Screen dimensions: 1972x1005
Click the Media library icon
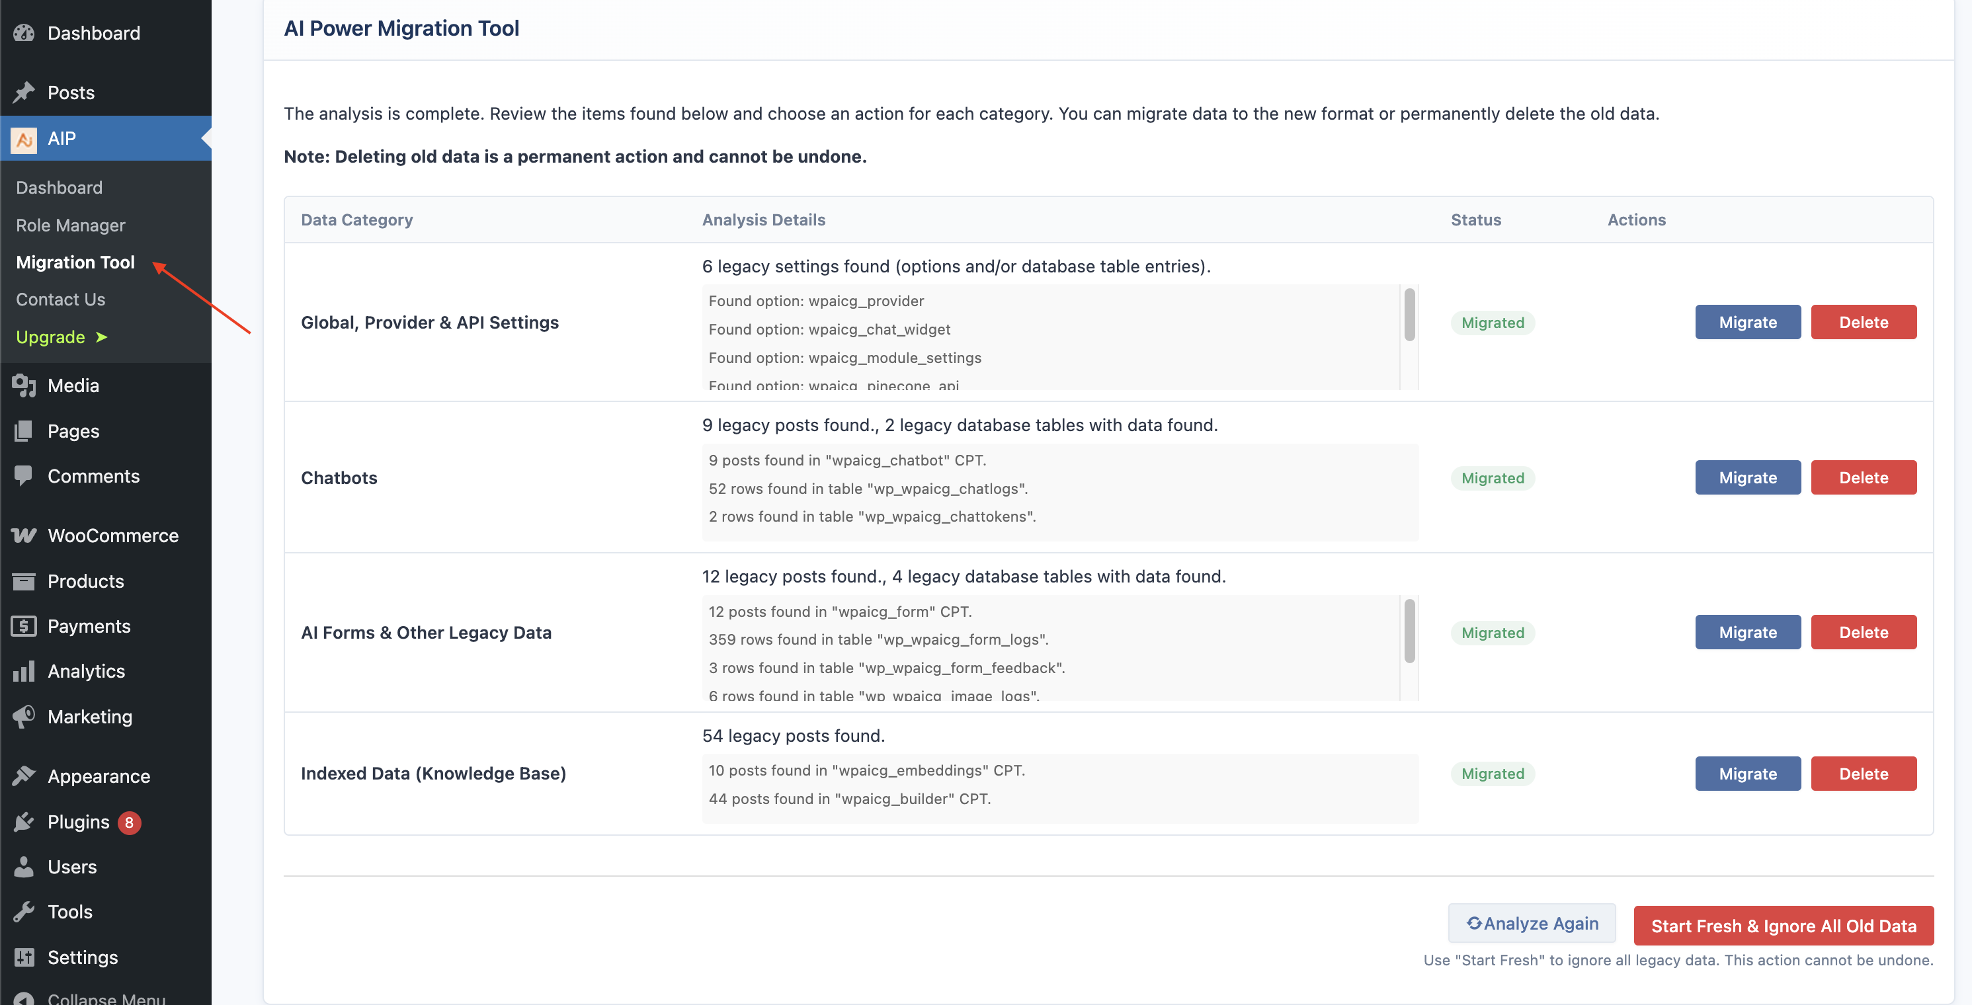24,385
